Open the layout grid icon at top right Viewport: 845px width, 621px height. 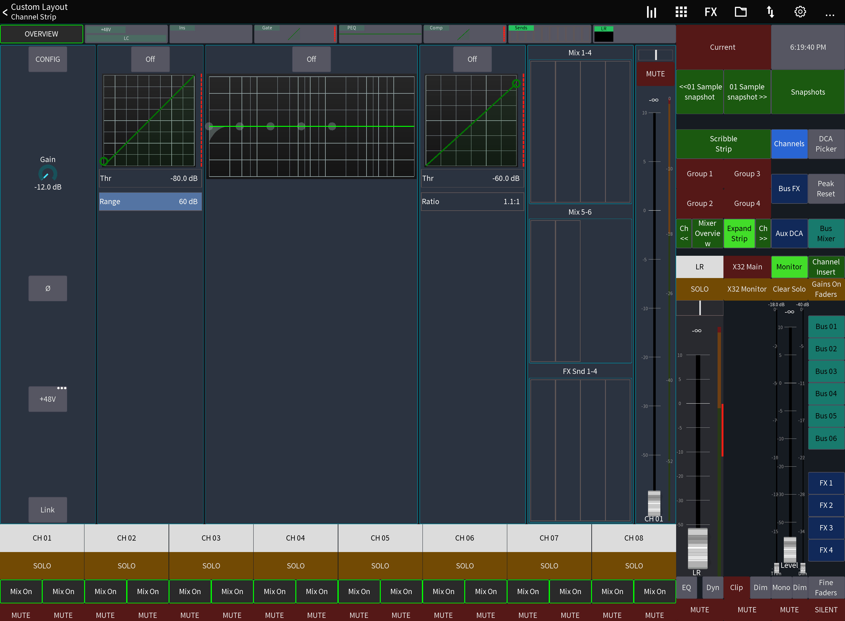tap(681, 12)
